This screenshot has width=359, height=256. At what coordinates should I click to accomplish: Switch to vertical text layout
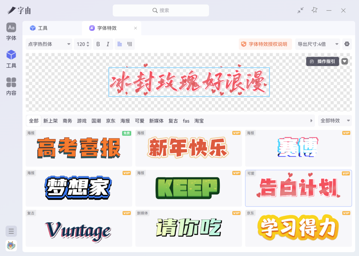[x=130, y=44]
